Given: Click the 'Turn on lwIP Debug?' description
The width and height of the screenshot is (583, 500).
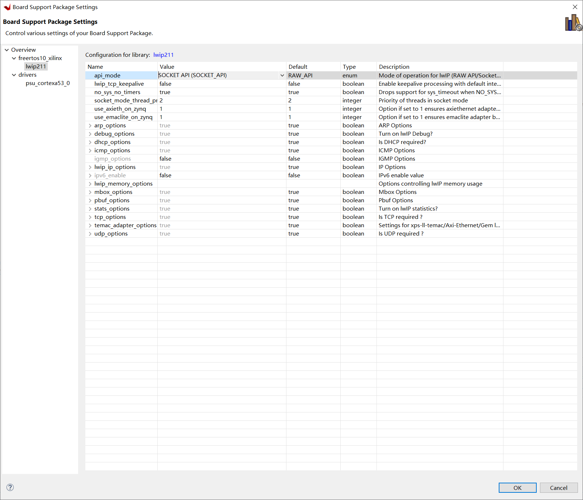Looking at the screenshot, I should pos(405,134).
